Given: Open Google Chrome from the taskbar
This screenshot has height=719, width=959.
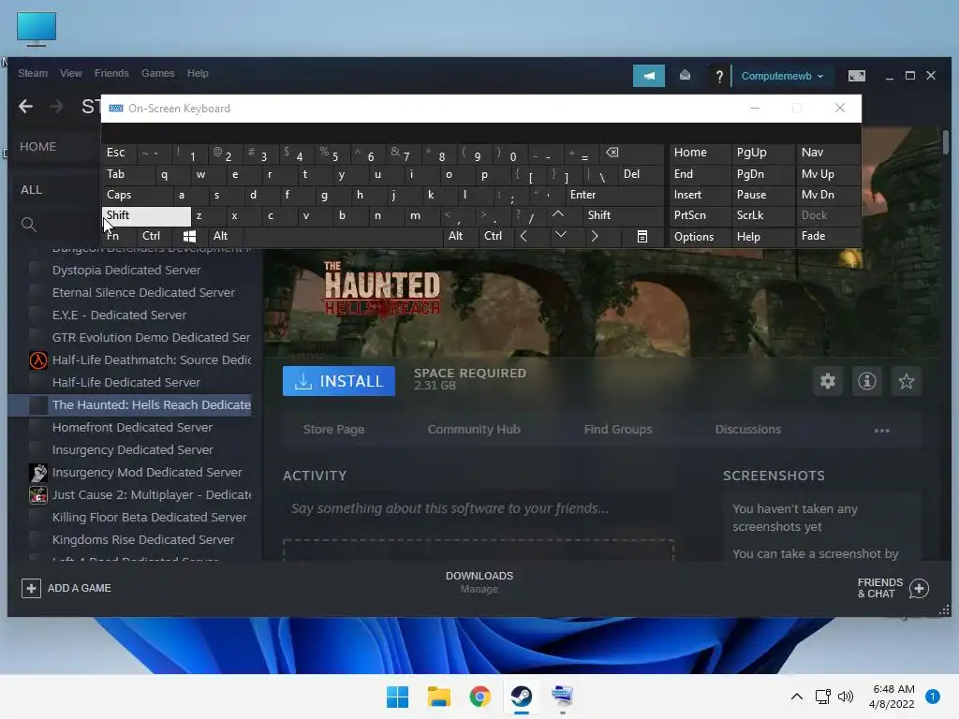Looking at the screenshot, I should point(480,697).
